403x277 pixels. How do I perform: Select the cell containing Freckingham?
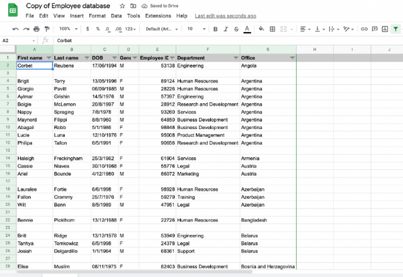tap(72, 158)
